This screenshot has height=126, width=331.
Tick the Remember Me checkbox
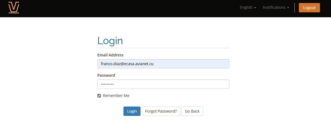click(x=99, y=96)
